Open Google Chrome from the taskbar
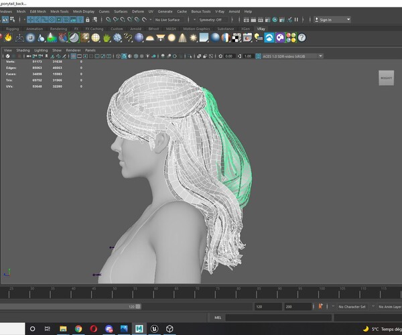Image resolution: width=402 pixels, height=335 pixels. (x=78, y=328)
